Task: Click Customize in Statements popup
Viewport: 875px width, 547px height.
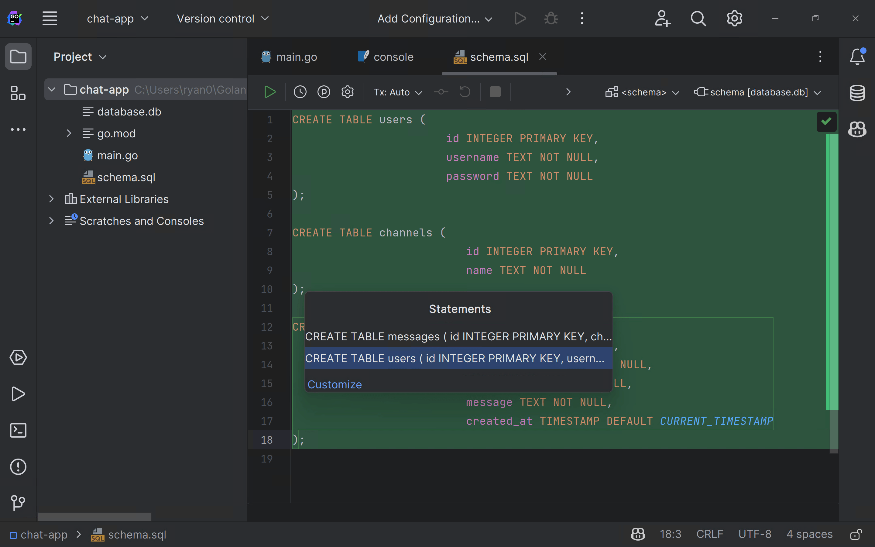Action: [335, 384]
